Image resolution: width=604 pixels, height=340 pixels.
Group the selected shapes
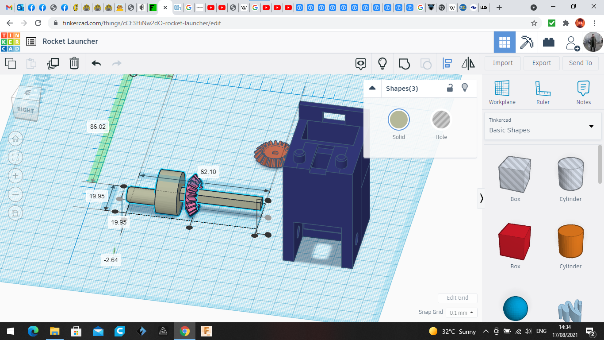(404, 63)
